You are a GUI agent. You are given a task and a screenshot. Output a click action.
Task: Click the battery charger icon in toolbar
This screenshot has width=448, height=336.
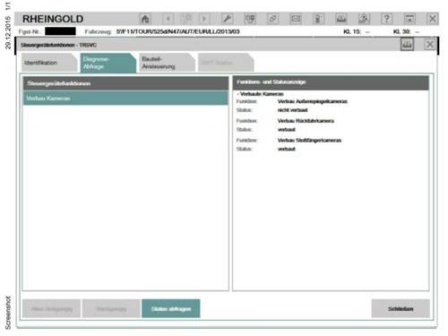coord(318,19)
